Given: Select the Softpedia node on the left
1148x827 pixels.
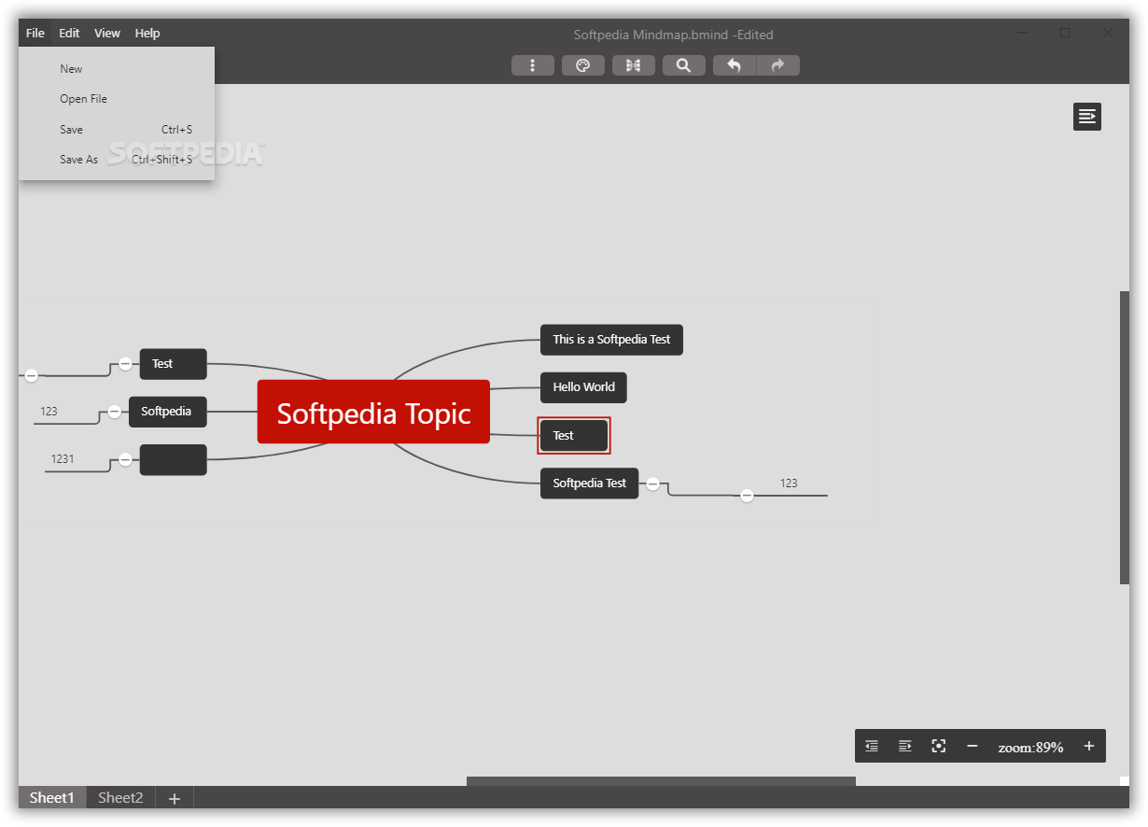Looking at the screenshot, I should (167, 412).
